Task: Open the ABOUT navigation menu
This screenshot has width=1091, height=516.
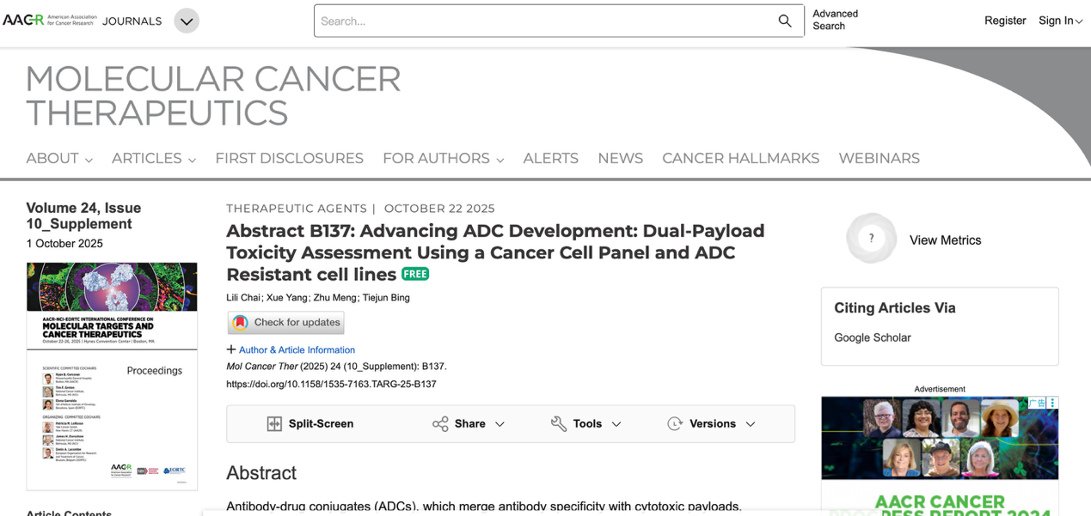Action: tap(59, 159)
